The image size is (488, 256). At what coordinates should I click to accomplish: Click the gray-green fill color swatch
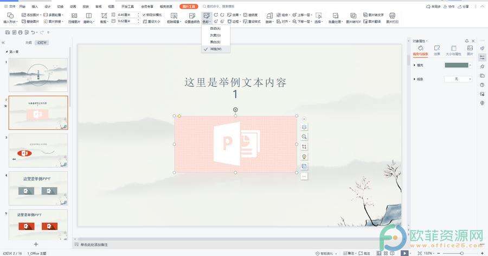pyautogui.click(x=456, y=65)
